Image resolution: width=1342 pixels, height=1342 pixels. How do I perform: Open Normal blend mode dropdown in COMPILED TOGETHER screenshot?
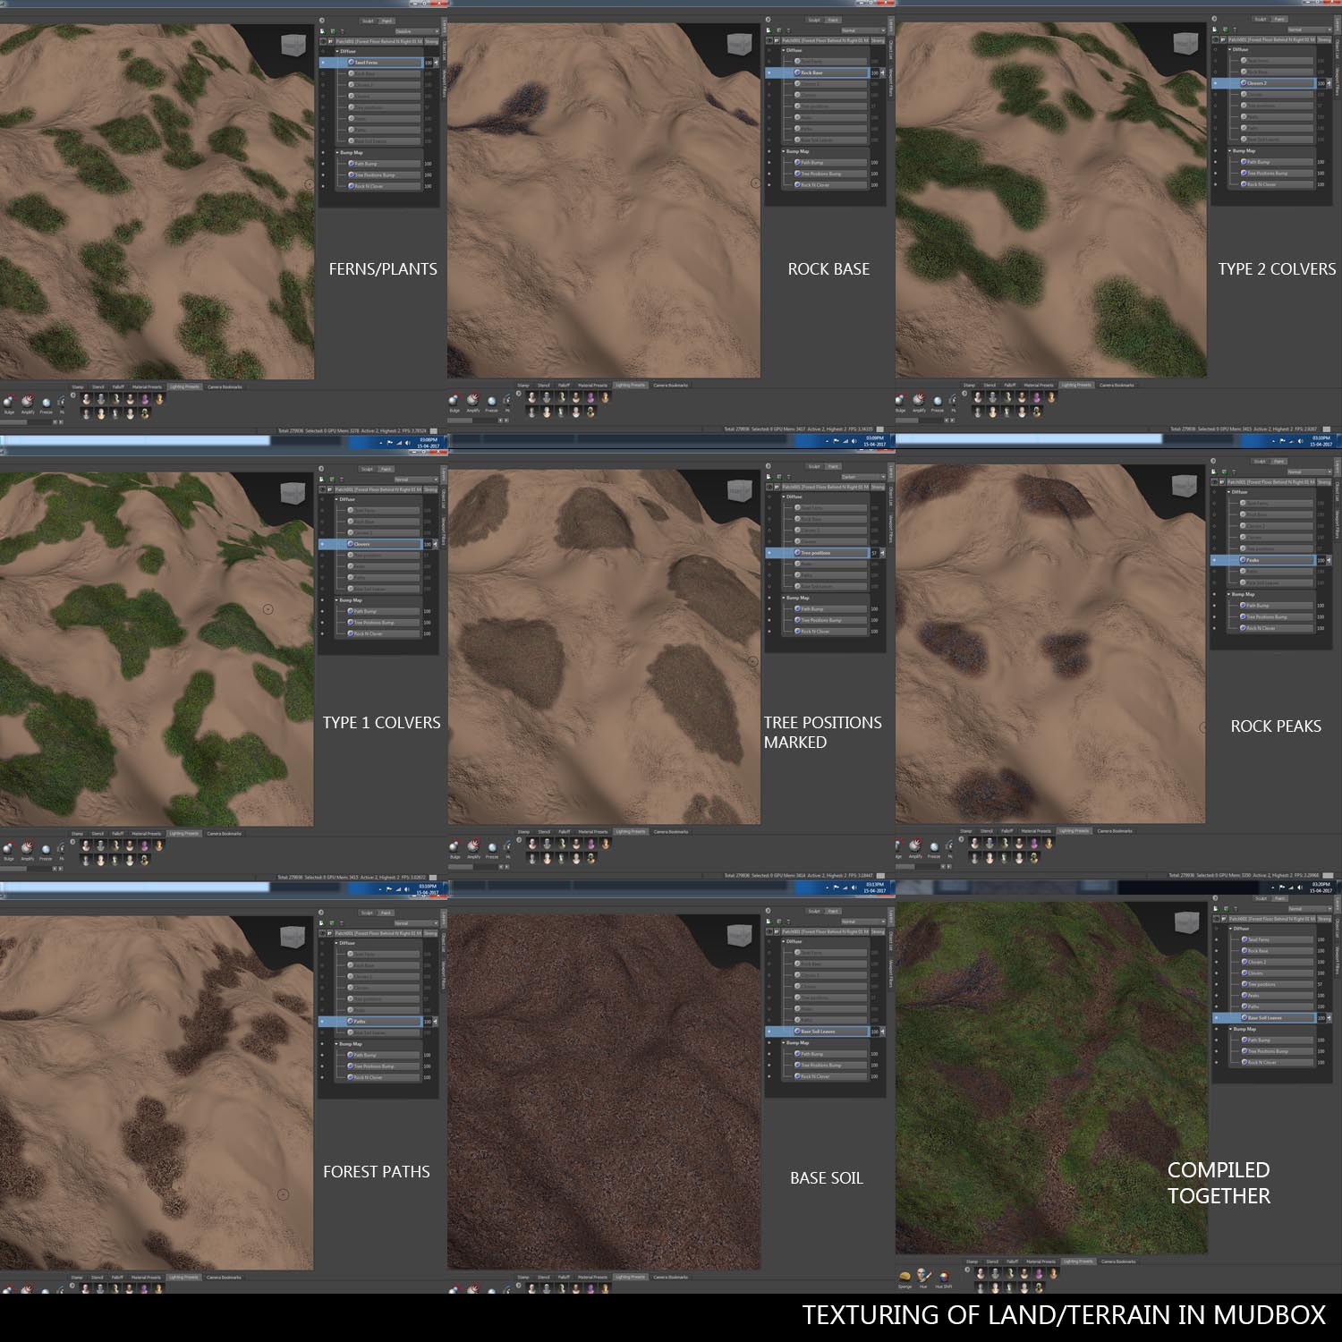pyautogui.click(x=1308, y=909)
